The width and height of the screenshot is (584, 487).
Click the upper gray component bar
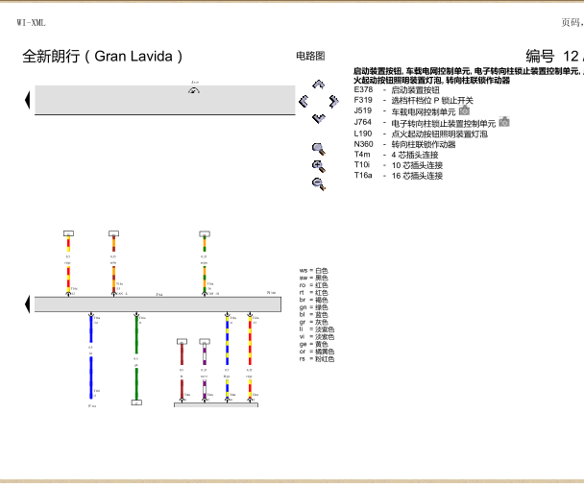click(x=165, y=100)
